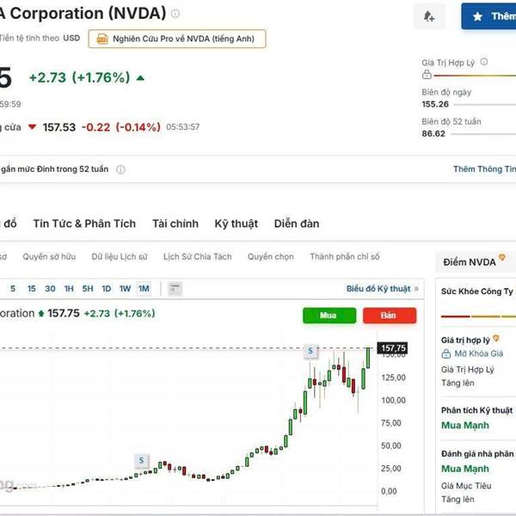Click the green up arrow beside +1.76%
The height and width of the screenshot is (516, 516).
[x=140, y=78]
